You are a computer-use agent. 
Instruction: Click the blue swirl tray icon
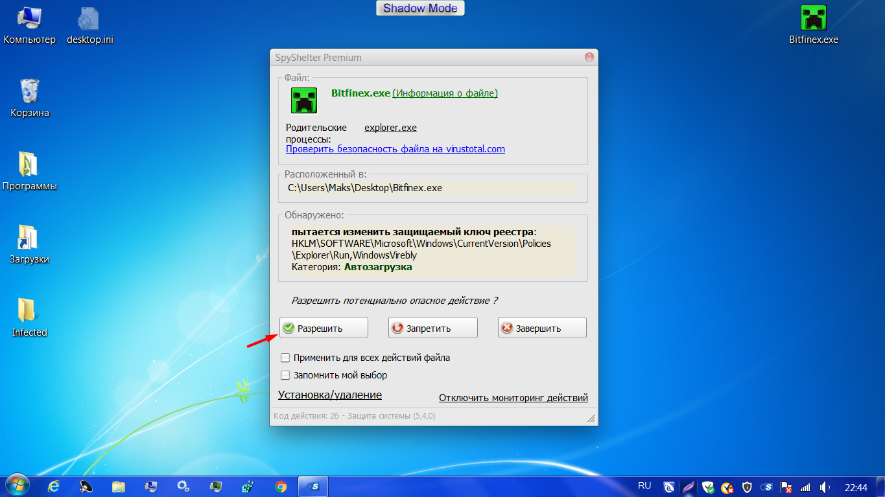[669, 487]
